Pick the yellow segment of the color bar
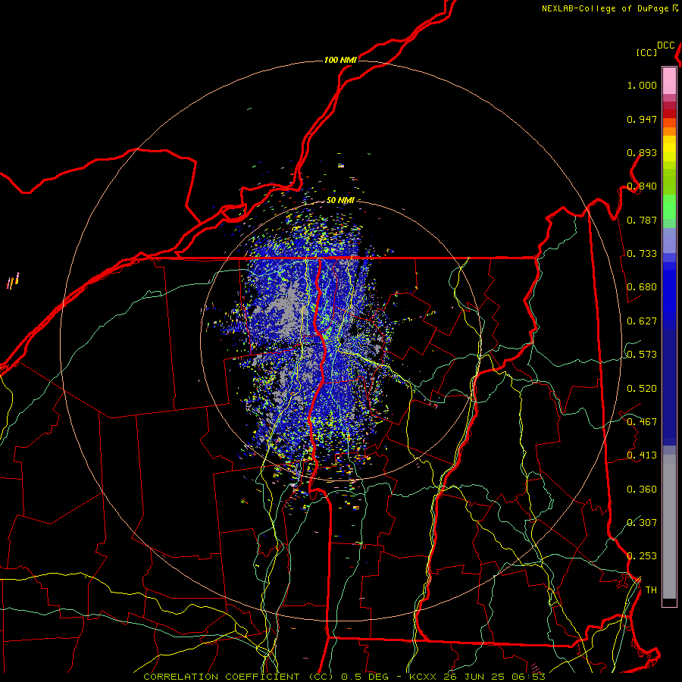This screenshot has width=682, height=682. pyautogui.click(x=669, y=149)
